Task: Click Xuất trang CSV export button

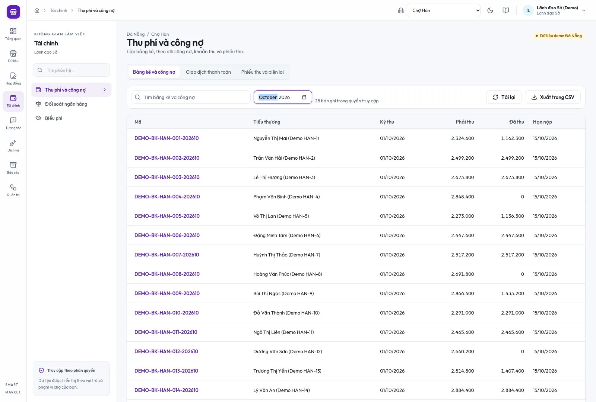Action: click(x=553, y=97)
